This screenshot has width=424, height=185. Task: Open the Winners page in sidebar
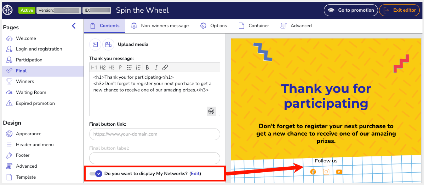25,82
